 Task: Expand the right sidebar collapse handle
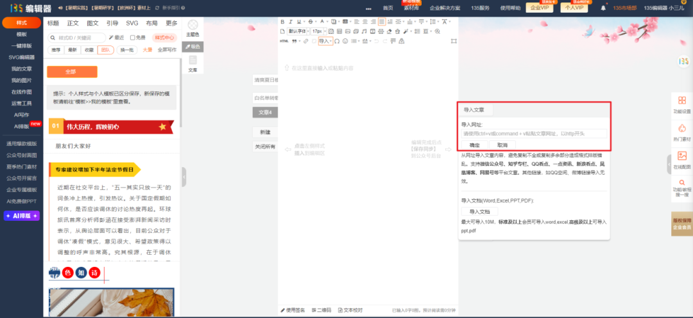[x=669, y=164]
